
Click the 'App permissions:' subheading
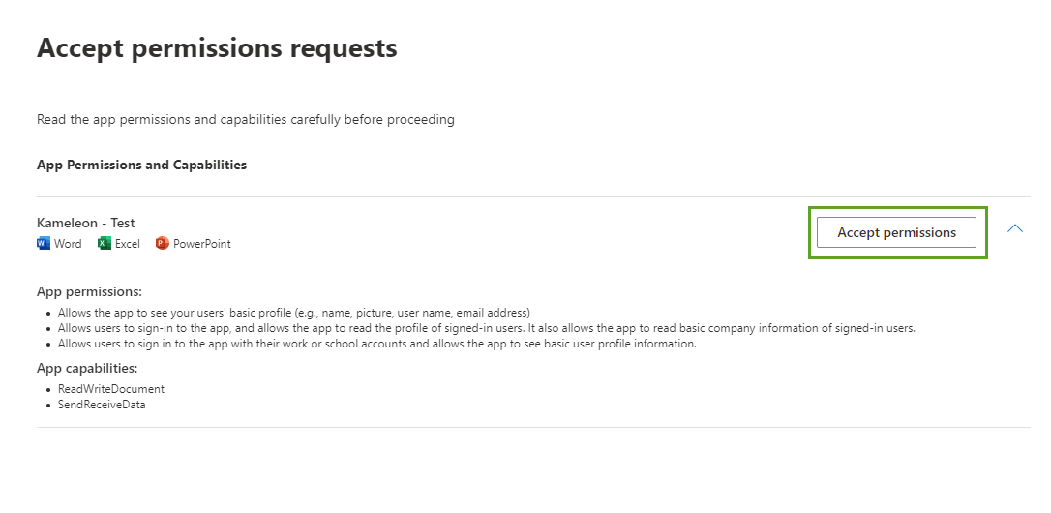pyautogui.click(x=89, y=291)
